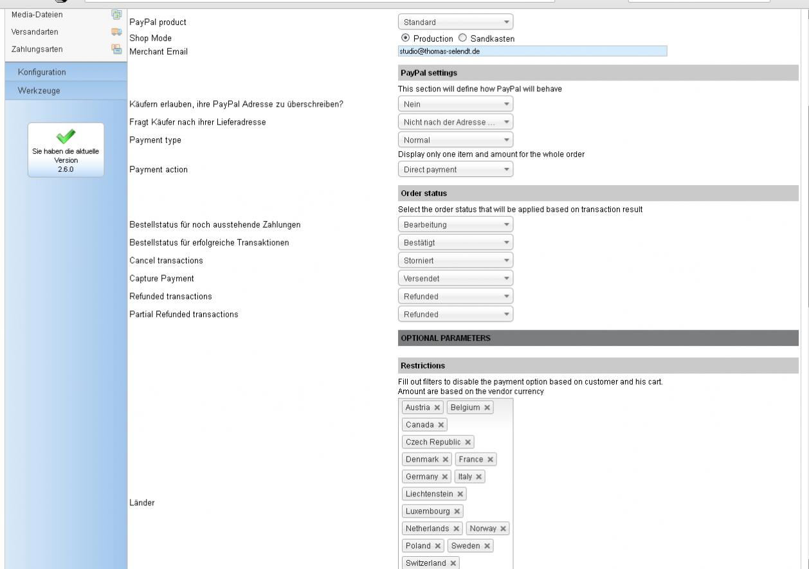This screenshot has height=569, width=809.
Task: Click the Versandarten truck icon
Action: pos(116,32)
